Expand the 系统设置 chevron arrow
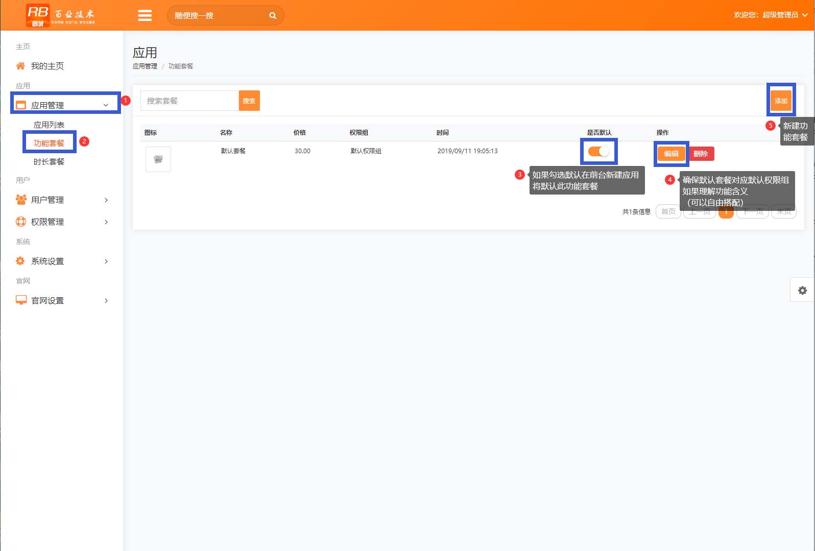The height and width of the screenshot is (551, 815). coord(106,261)
